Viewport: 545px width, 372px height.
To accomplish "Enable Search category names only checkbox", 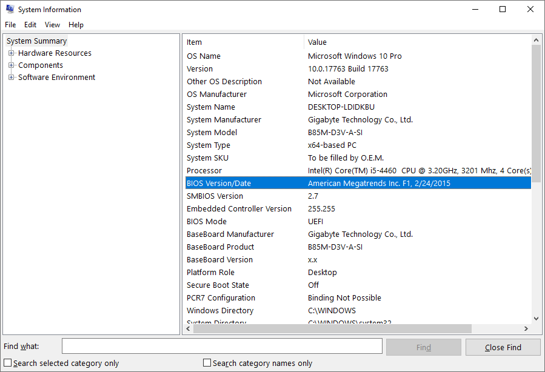I will coord(207,363).
